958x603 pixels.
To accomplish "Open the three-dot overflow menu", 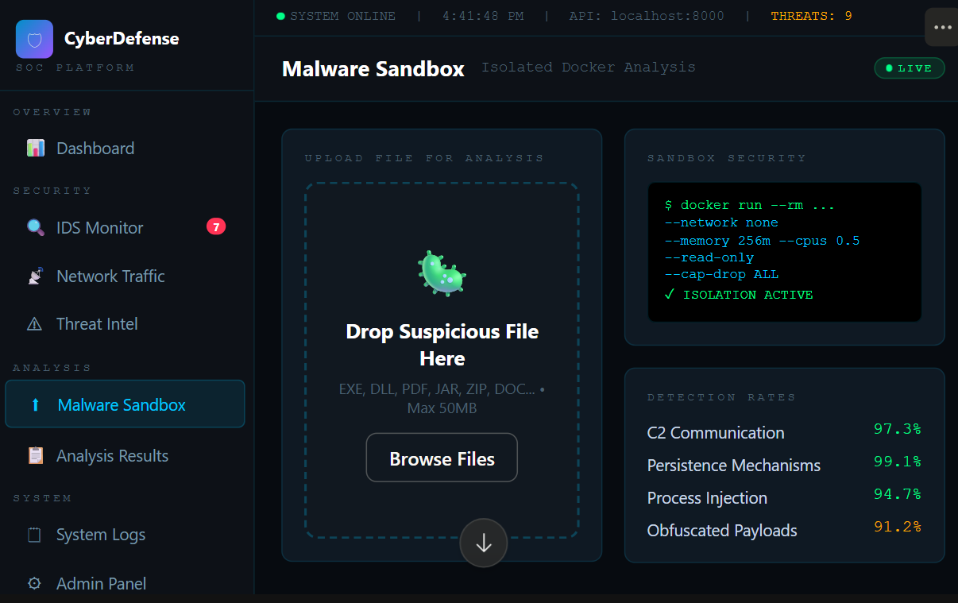I will coord(942,27).
